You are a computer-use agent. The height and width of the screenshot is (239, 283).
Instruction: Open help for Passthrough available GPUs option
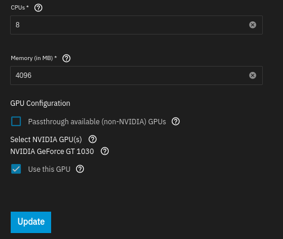[x=175, y=121]
